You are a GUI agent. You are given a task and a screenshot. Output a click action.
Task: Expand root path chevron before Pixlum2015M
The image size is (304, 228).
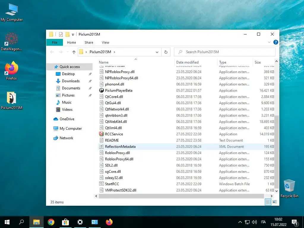click(86, 52)
